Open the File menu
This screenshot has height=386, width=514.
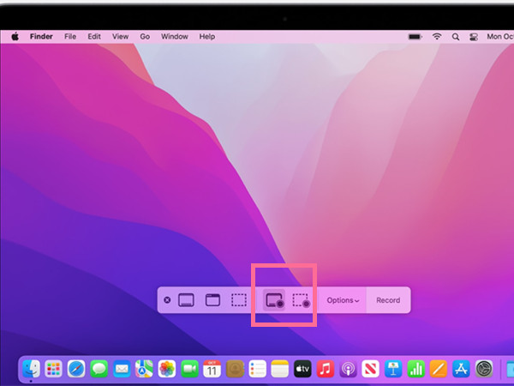tap(70, 37)
